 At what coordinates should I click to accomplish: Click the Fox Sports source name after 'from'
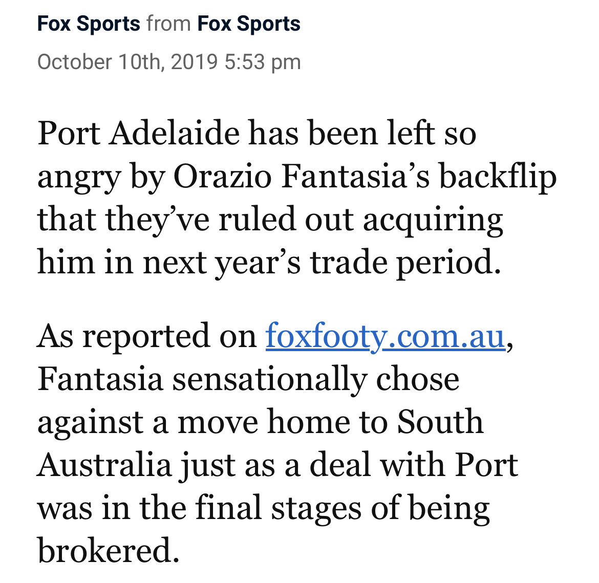[249, 24]
